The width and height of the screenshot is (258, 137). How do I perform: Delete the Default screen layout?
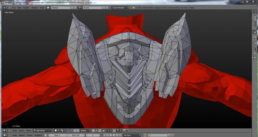(75, 8)
